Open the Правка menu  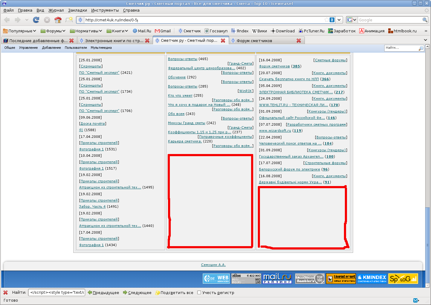coord(25,10)
